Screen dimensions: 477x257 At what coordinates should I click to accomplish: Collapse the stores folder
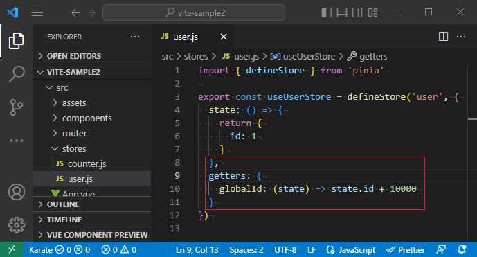point(92,149)
